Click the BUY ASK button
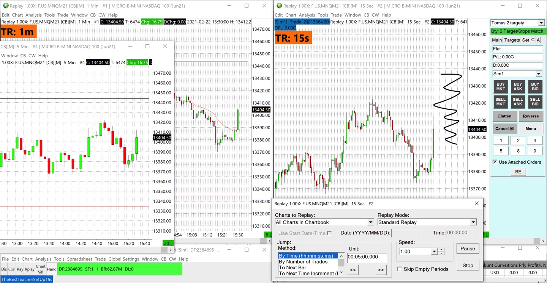Viewport: 547px width, 283px height. tap(518, 87)
